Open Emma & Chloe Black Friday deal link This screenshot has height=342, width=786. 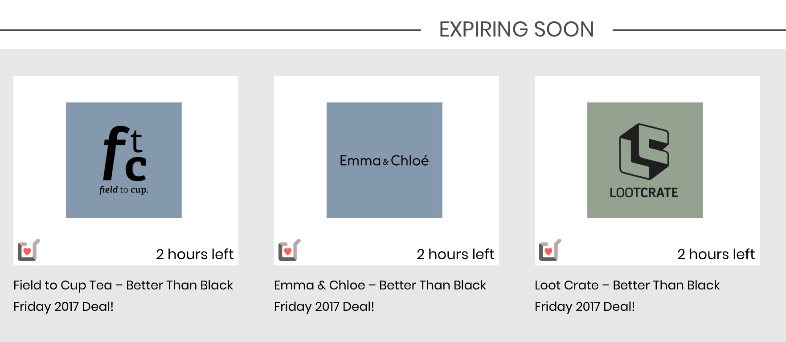pyautogui.click(x=380, y=296)
